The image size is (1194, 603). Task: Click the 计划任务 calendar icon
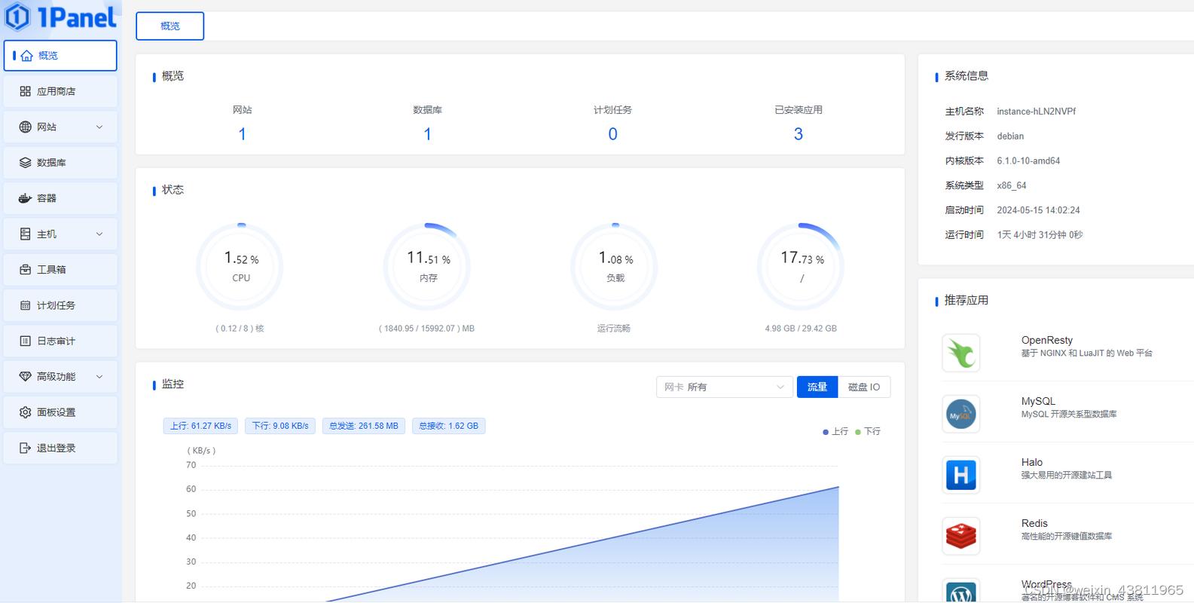(x=25, y=305)
